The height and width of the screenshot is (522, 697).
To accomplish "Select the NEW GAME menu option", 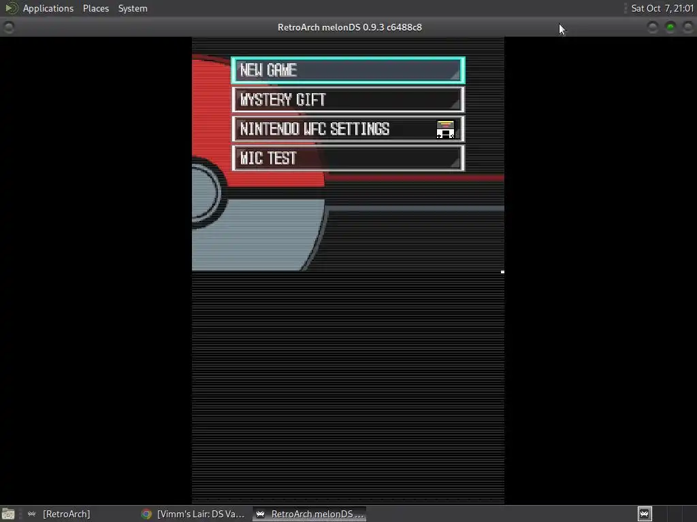I will pyautogui.click(x=348, y=70).
